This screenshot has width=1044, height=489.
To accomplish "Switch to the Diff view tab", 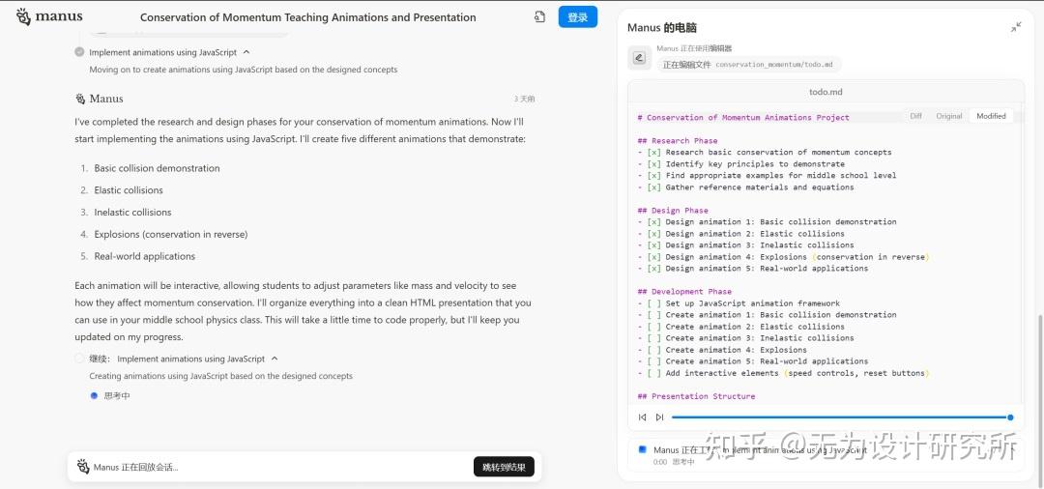I will click(x=915, y=116).
